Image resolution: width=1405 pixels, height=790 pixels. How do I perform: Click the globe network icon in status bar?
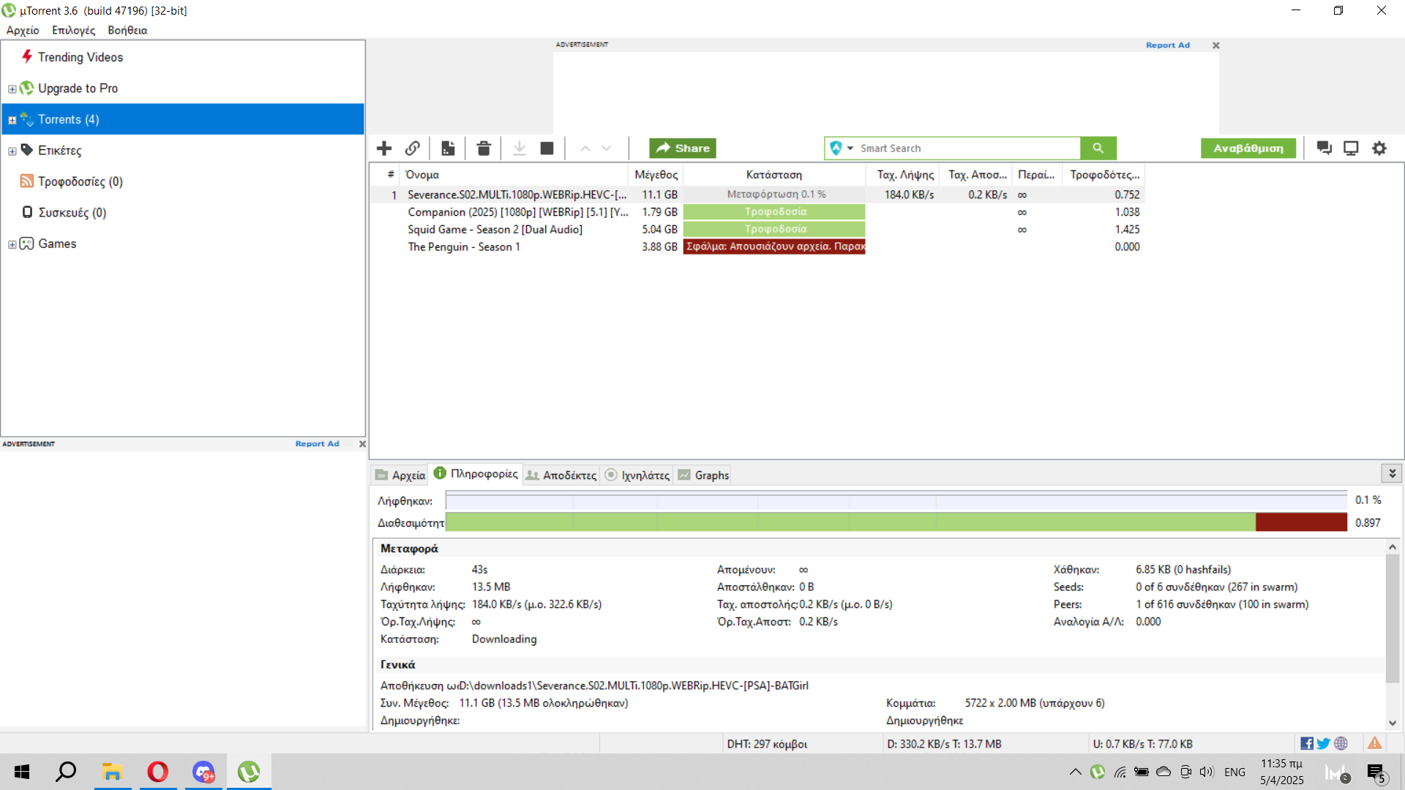(x=1341, y=743)
